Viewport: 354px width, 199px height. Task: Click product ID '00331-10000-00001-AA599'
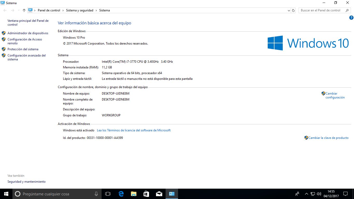pyautogui.click(x=105, y=138)
